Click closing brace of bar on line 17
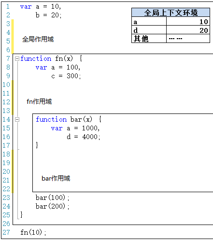Screen dimensions: 213x240 37,145
